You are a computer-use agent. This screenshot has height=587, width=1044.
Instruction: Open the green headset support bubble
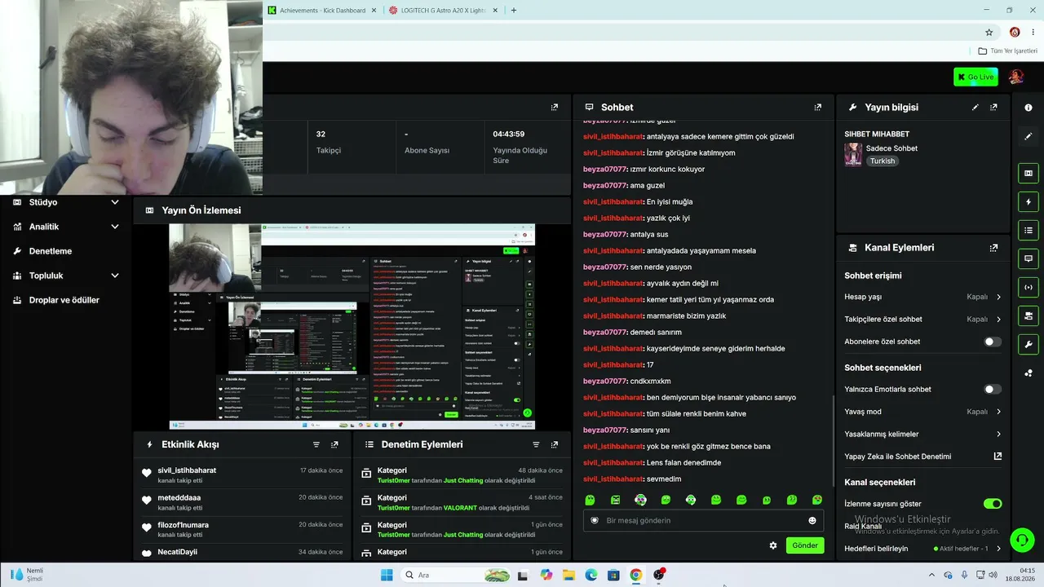[x=1022, y=540]
